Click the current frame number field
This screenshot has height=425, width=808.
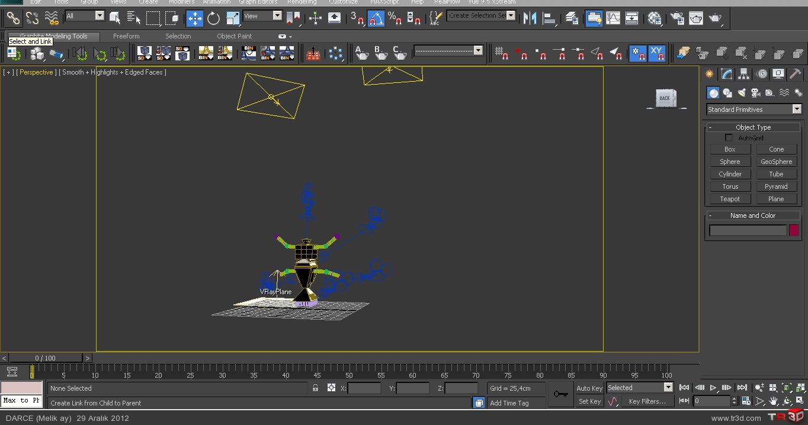(x=712, y=401)
